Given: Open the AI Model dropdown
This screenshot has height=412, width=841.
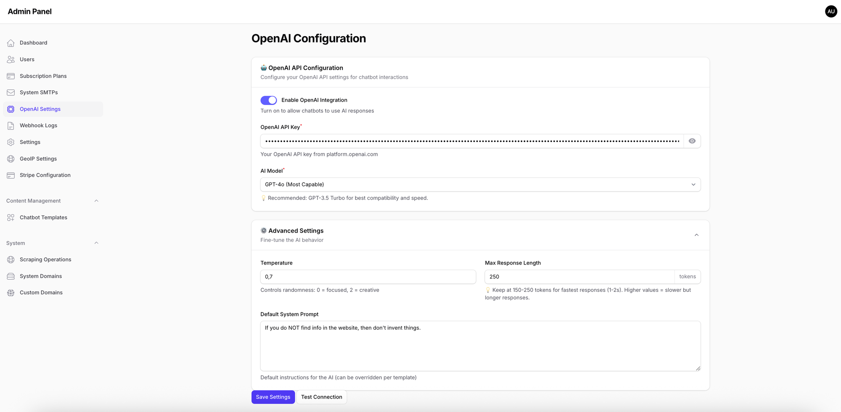Looking at the screenshot, I should 480,185.
